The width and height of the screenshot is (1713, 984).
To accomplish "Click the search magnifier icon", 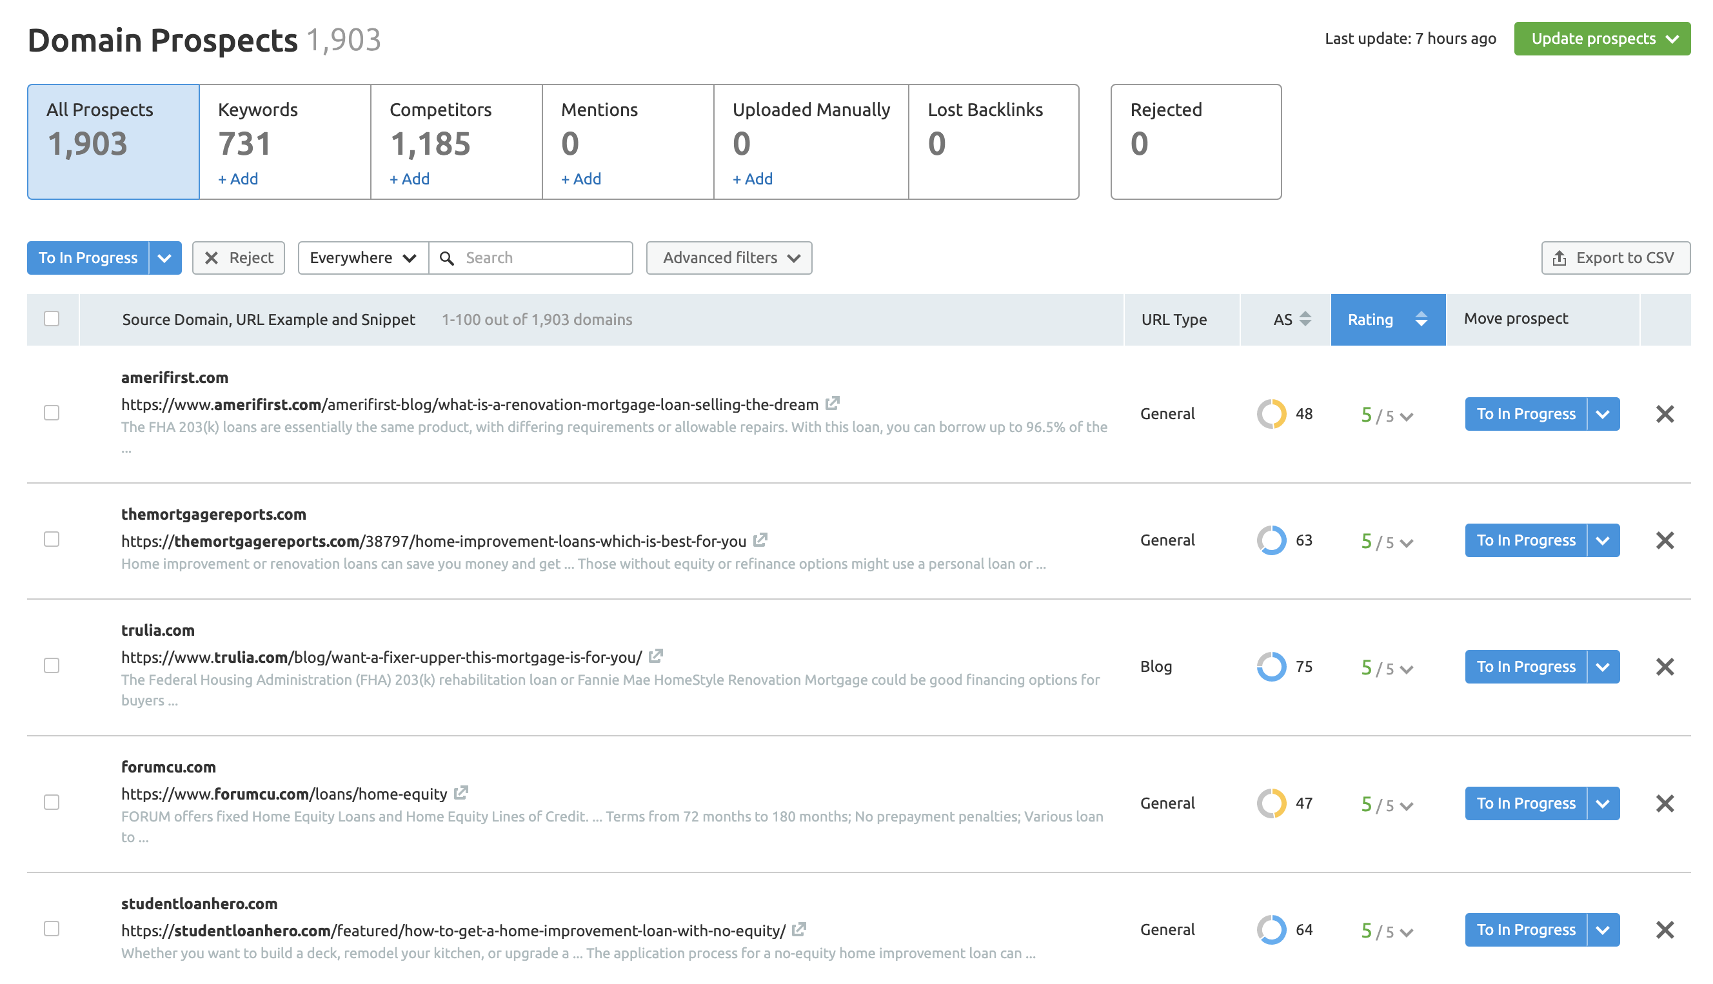I will [x=447, y=258].
